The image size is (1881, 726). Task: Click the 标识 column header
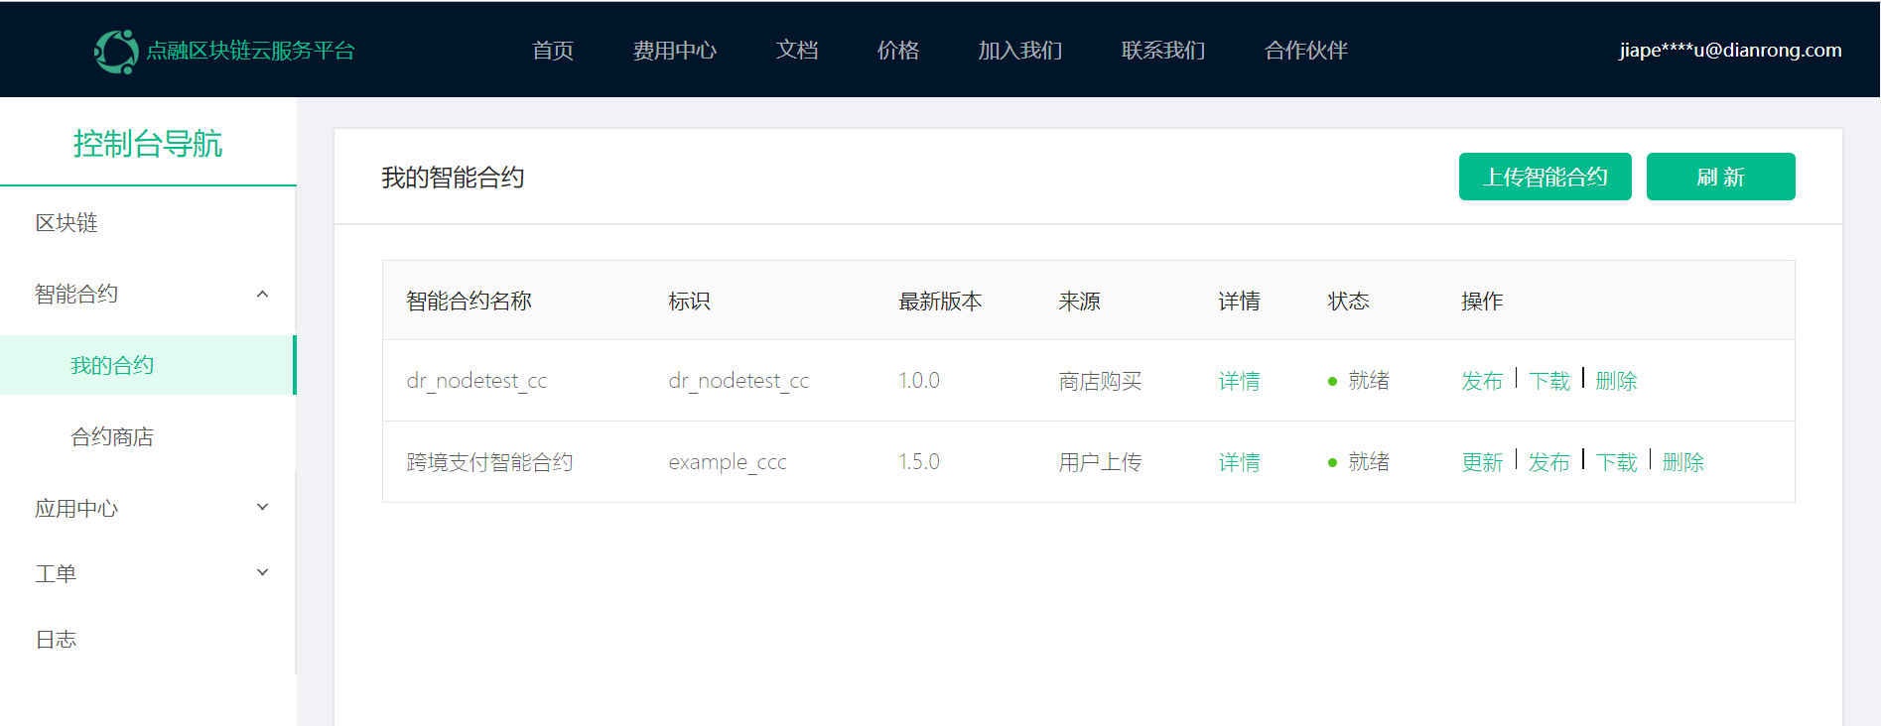[690, 302]
